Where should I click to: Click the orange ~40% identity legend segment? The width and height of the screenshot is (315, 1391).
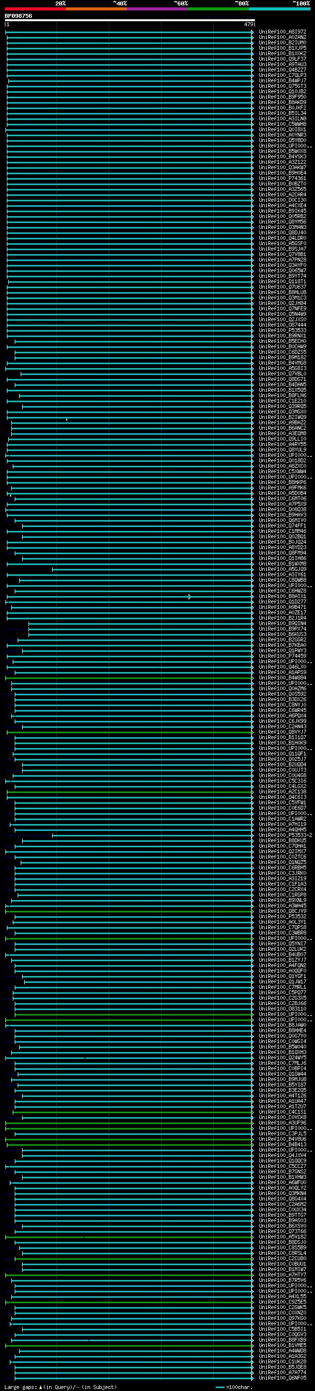tap(96, 9)
